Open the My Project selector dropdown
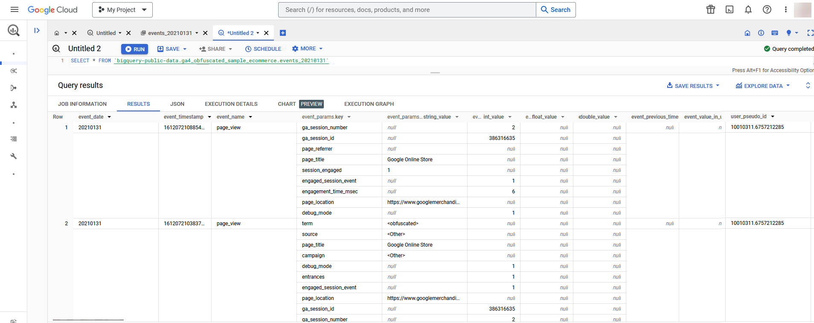This screenshot has width=814, height=323. [x=122, y=10]
